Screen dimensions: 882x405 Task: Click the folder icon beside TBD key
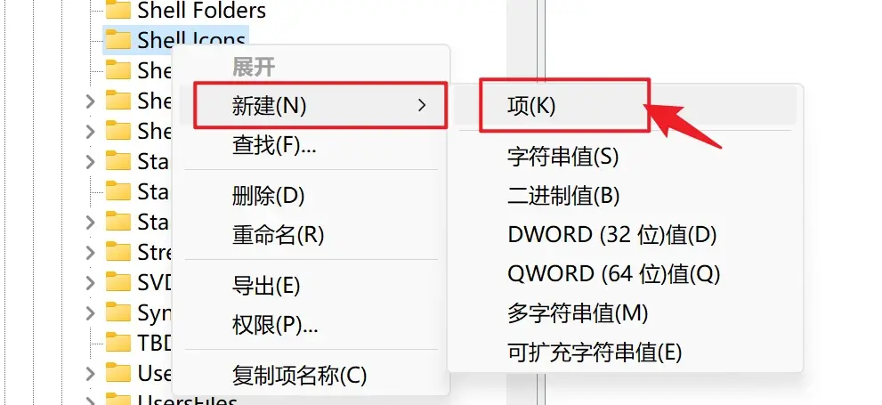(x=118, y=343)
